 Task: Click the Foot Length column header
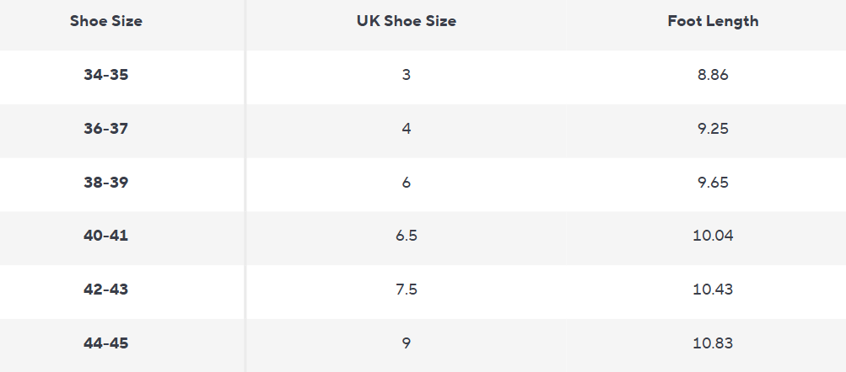coord(713,21)
